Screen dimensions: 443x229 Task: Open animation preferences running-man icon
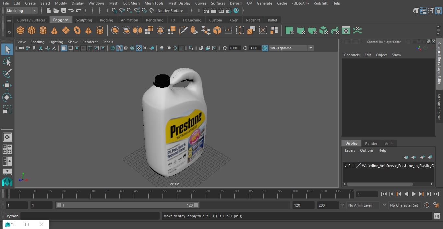[437, 205]
